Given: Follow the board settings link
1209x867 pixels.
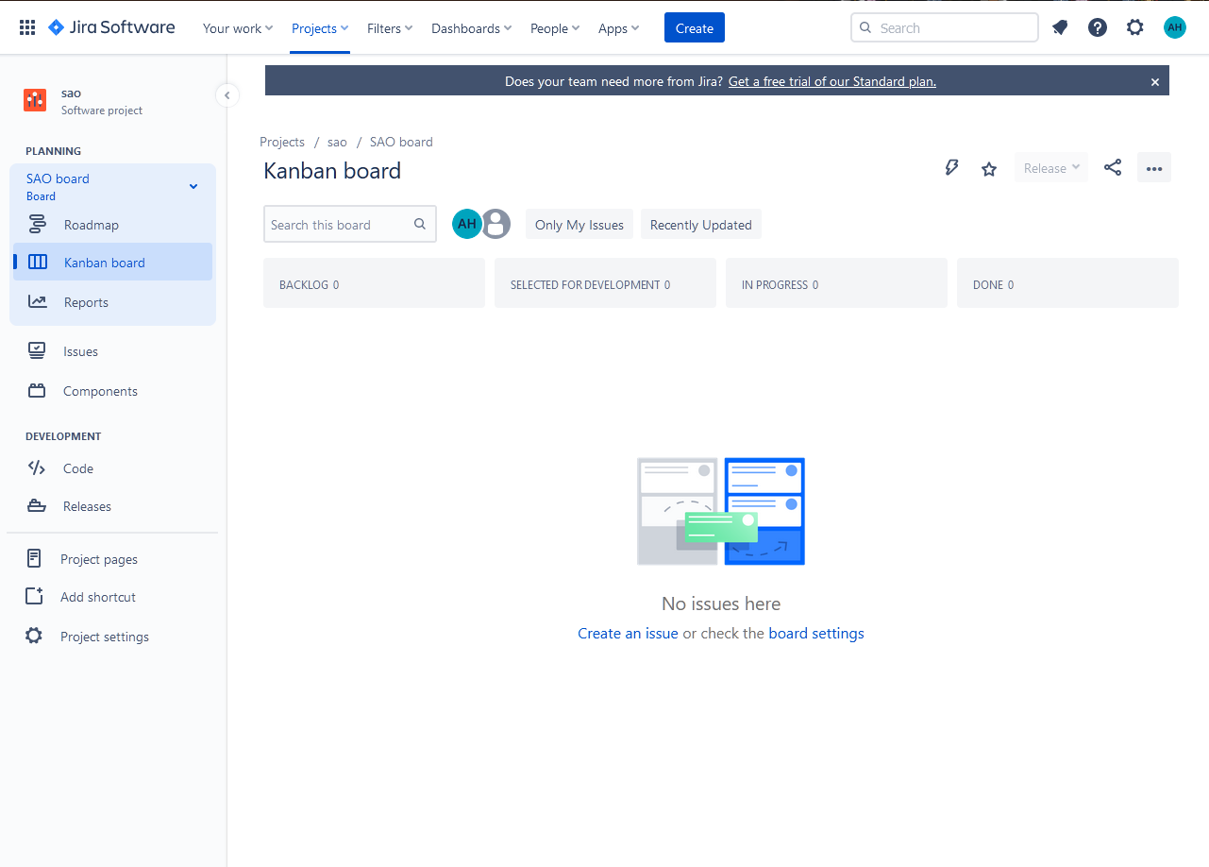Looking at the screenshot, I should 815,633.
